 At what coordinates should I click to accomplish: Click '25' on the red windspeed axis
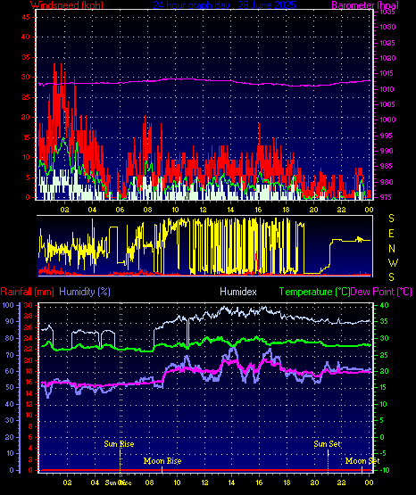26,97
